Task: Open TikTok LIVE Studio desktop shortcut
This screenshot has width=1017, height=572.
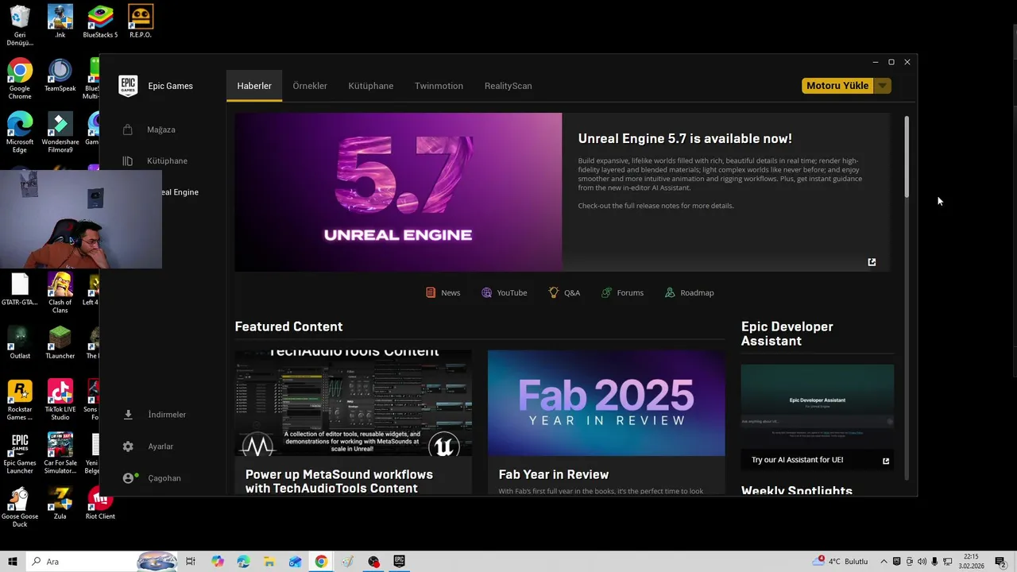Action: [60, 400]
